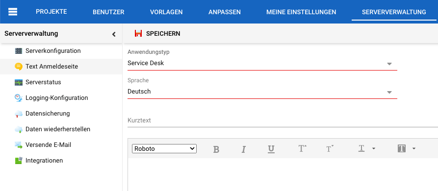Toggle underline text formatting
This screenshot has height=191, width=438.
click(271, 149)
